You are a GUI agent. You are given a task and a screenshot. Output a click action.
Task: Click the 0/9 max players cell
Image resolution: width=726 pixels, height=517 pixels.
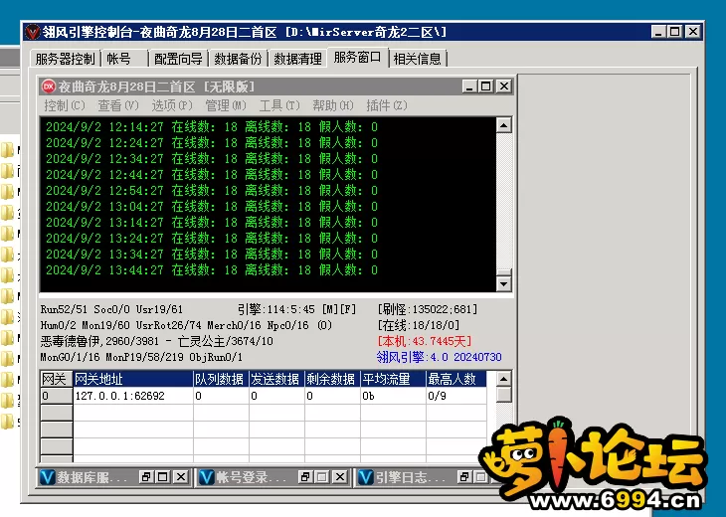click(x=456, y=396)
